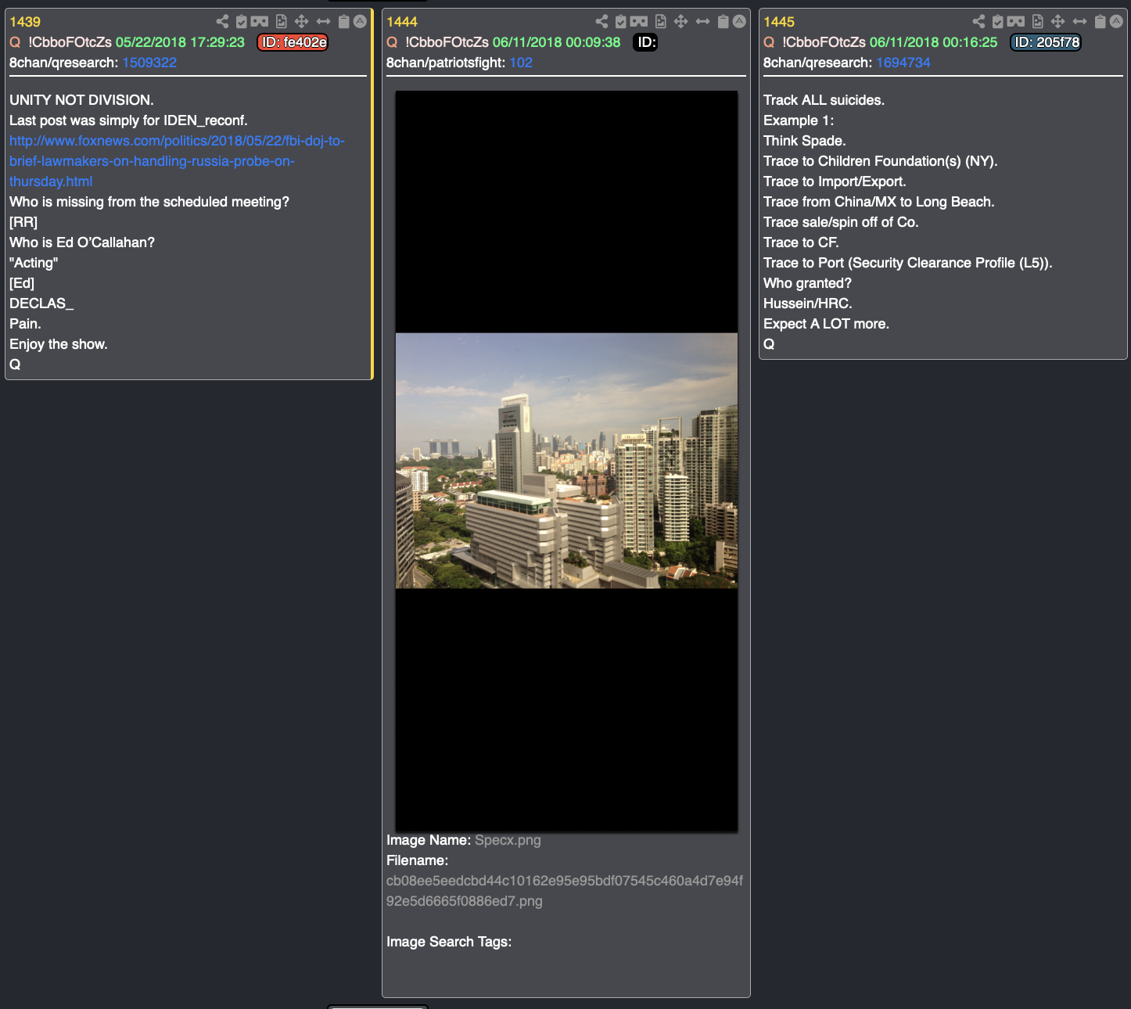Image resolution: width=1131 pixels, height=1009 pixels.
Task: Click the line 'UNITY NOT DIVISION.'
Action: [81, 100]
